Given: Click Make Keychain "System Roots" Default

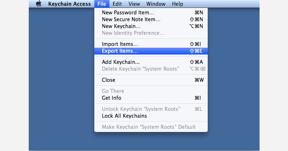Looking at the screenshot, I should 149,127.
